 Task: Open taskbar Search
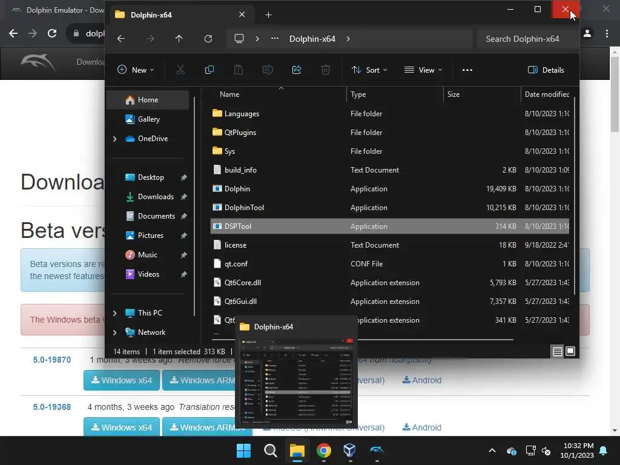[x=271, y=450]
